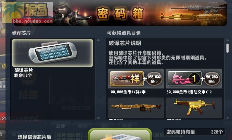This screenshot has height=140, width=232.
Task: Click the 100,000 金币 coin badge
Action: click(154, 79)
